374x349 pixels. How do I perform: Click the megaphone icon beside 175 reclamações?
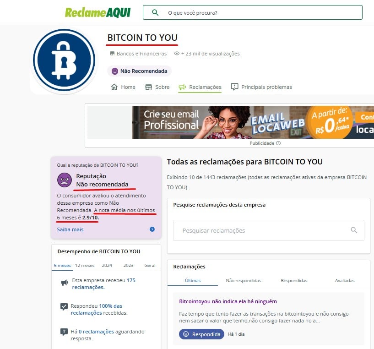click(x=65, y=283)
